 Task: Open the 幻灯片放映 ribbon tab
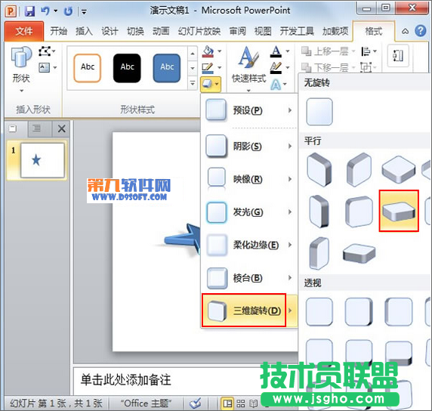(199, 31)
